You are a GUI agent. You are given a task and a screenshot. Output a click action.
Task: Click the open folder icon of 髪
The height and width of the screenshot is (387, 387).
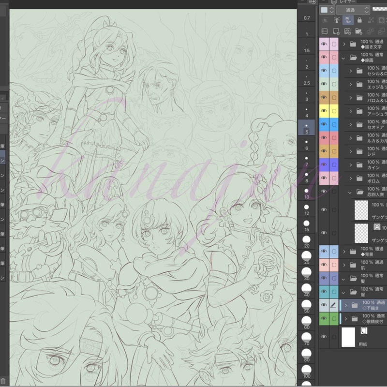pyautogui.click(x=354, y=279)
